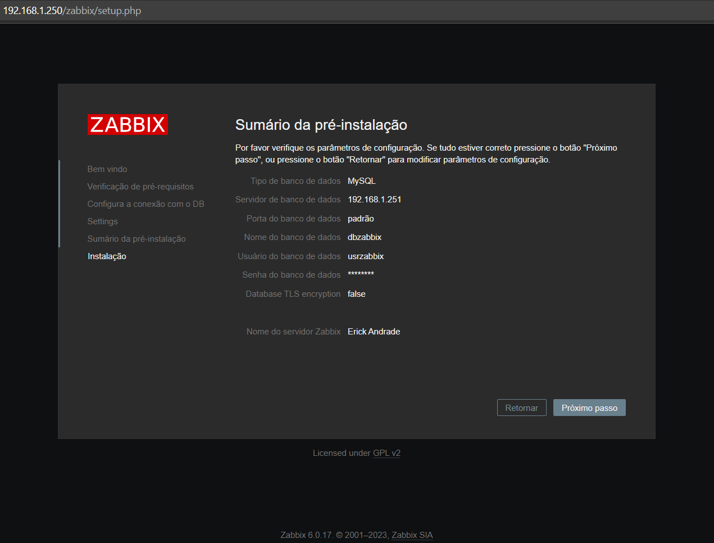Click the Nome do servidor Zabbix label

pos(293,332)
